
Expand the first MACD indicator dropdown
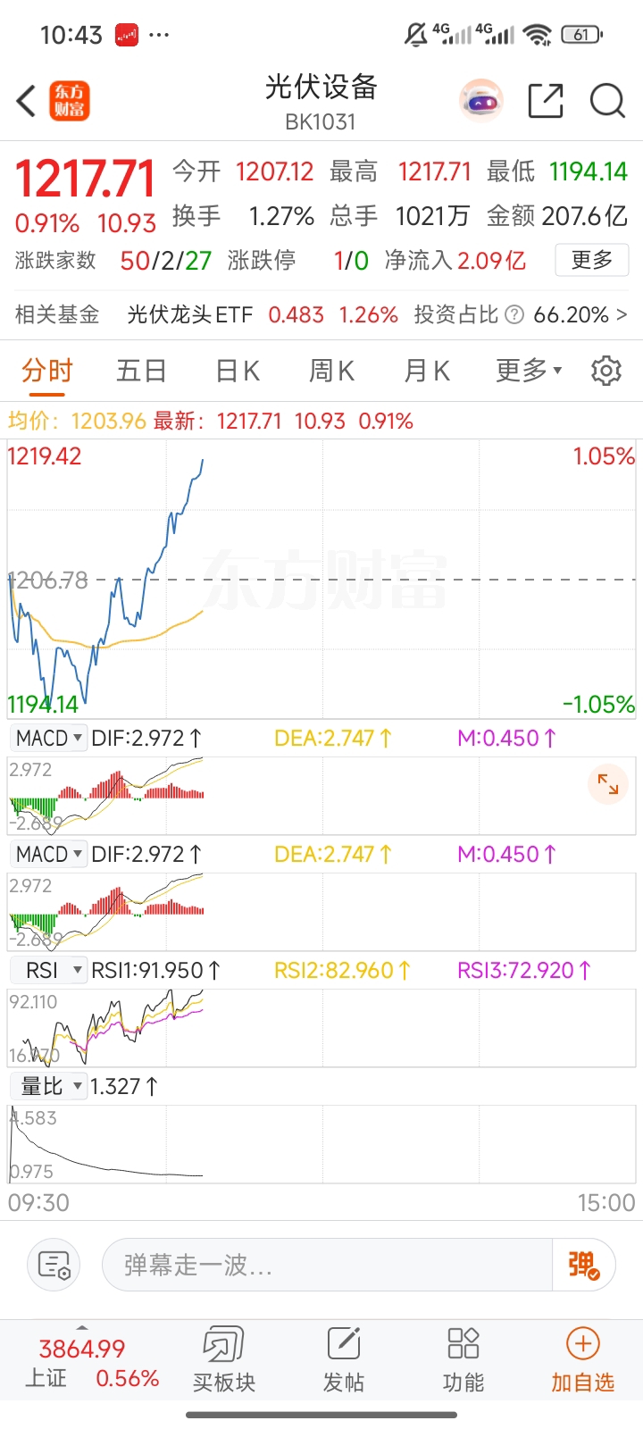point(48,739)
